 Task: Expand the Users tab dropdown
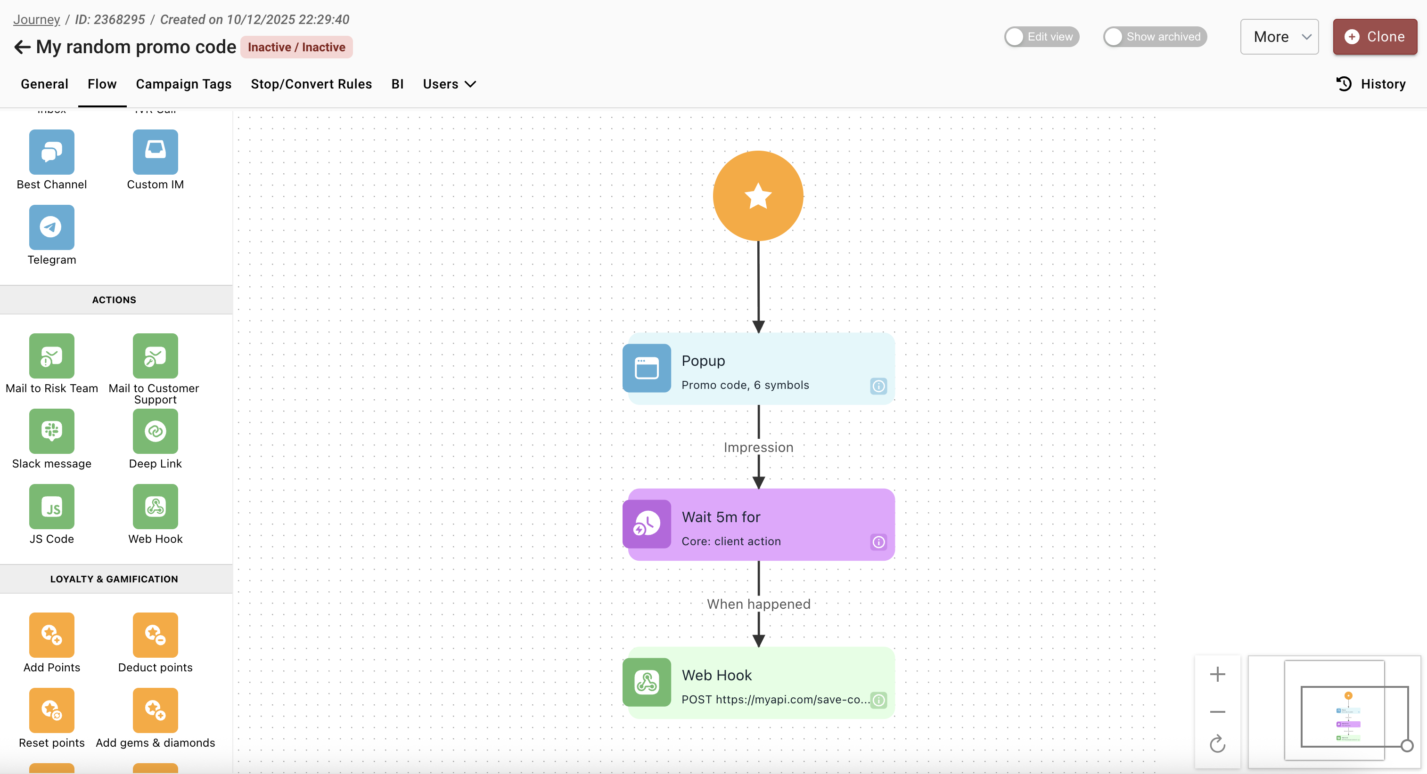point(449,84)
